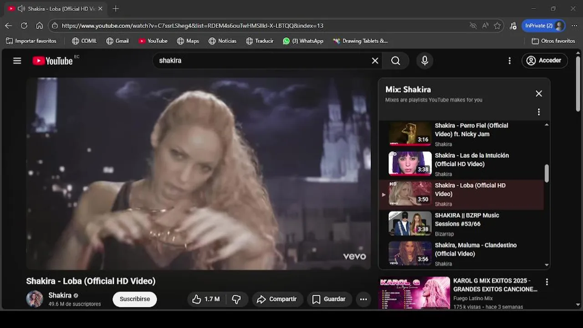583x328 pixels.
Task: Open Edge settings and more menu
Action: [x=574, y=26]
